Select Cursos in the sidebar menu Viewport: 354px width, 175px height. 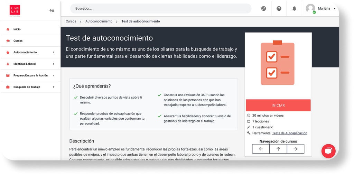[18, 41]
